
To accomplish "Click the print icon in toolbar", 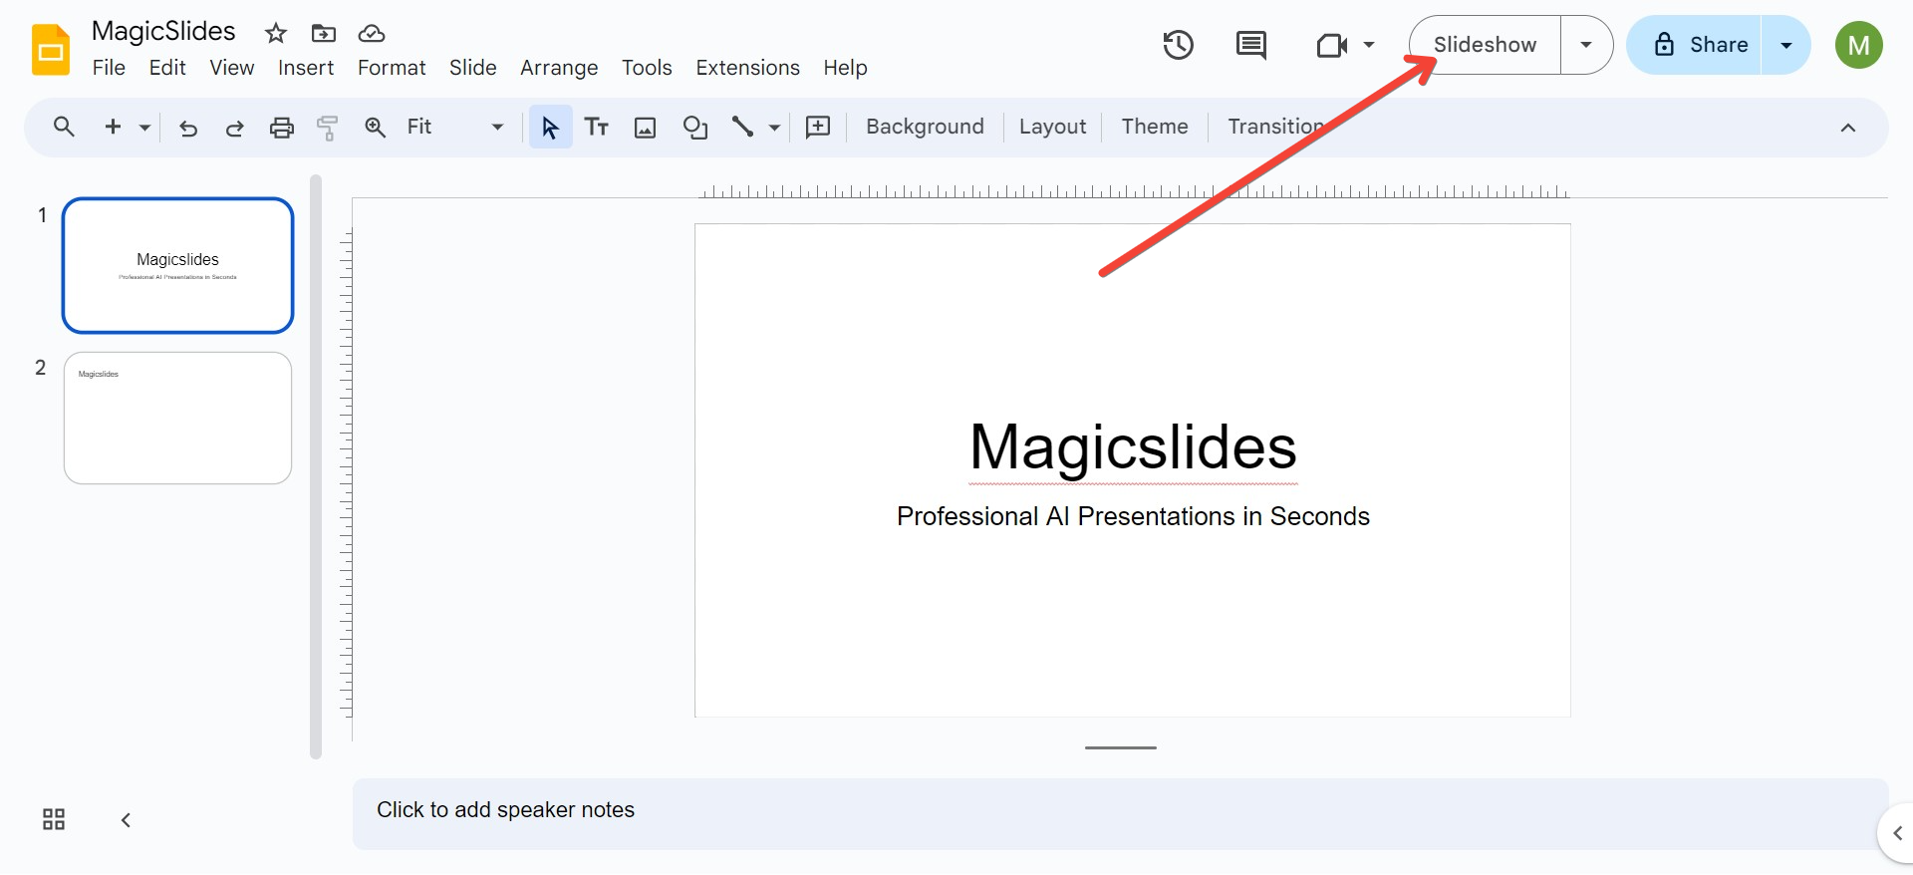I will (282, 128).
